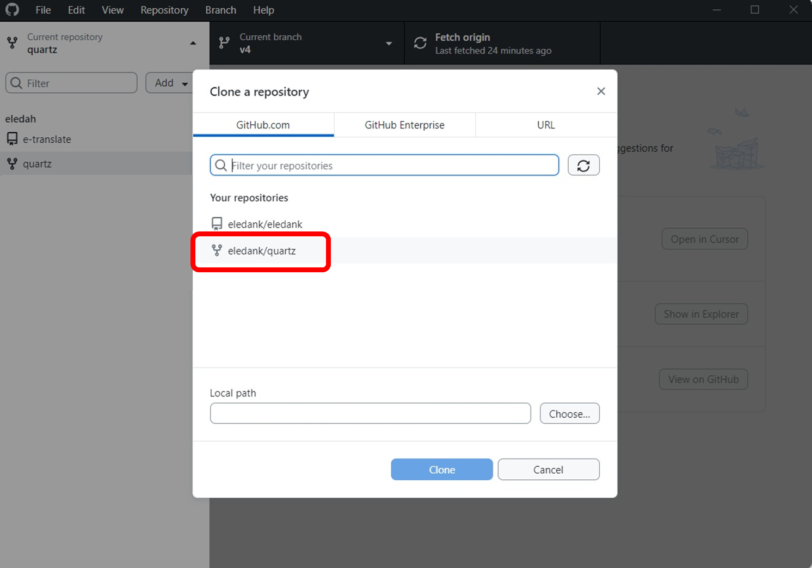Viewport: 812px width, 568px height.
Task: Open the Branch menu
Action: tap(220, 10)
